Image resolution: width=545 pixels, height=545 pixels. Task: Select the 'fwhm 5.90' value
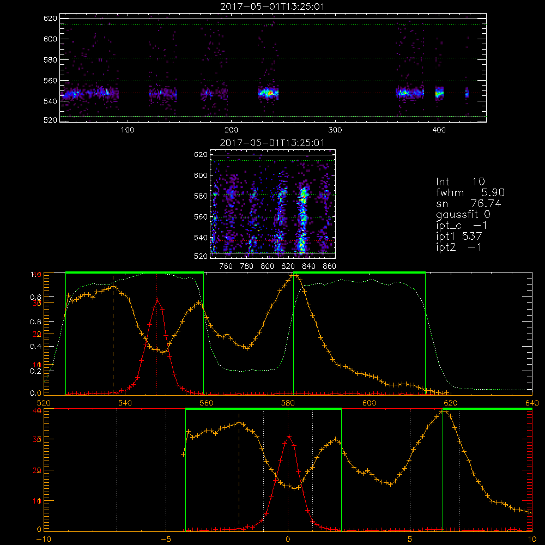pos(470,192)
